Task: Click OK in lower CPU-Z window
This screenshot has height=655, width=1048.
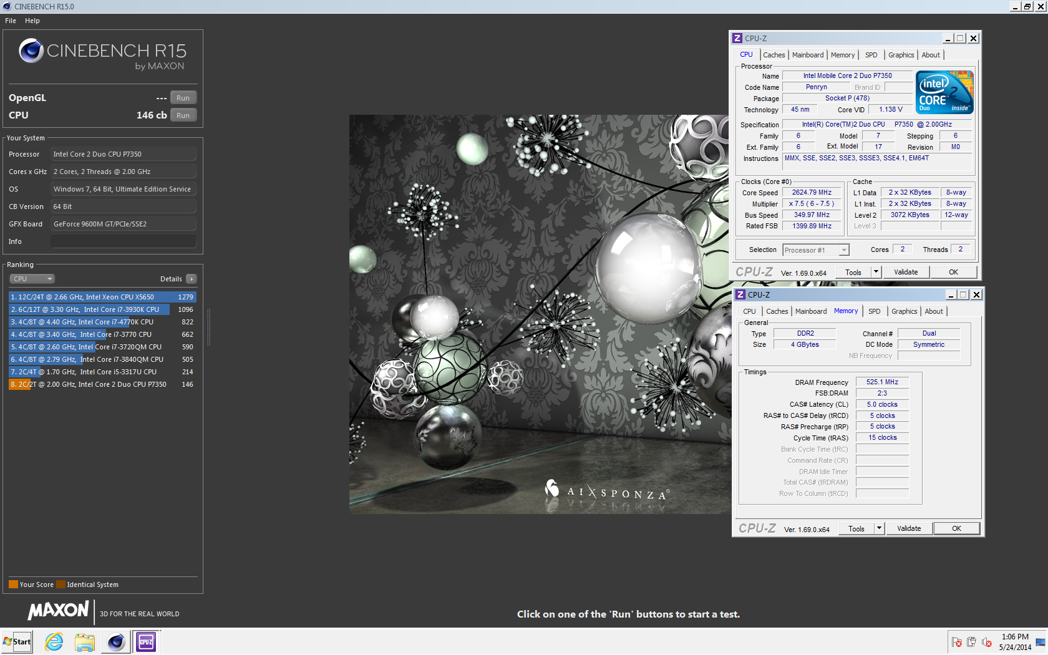Action: [957, 528]
